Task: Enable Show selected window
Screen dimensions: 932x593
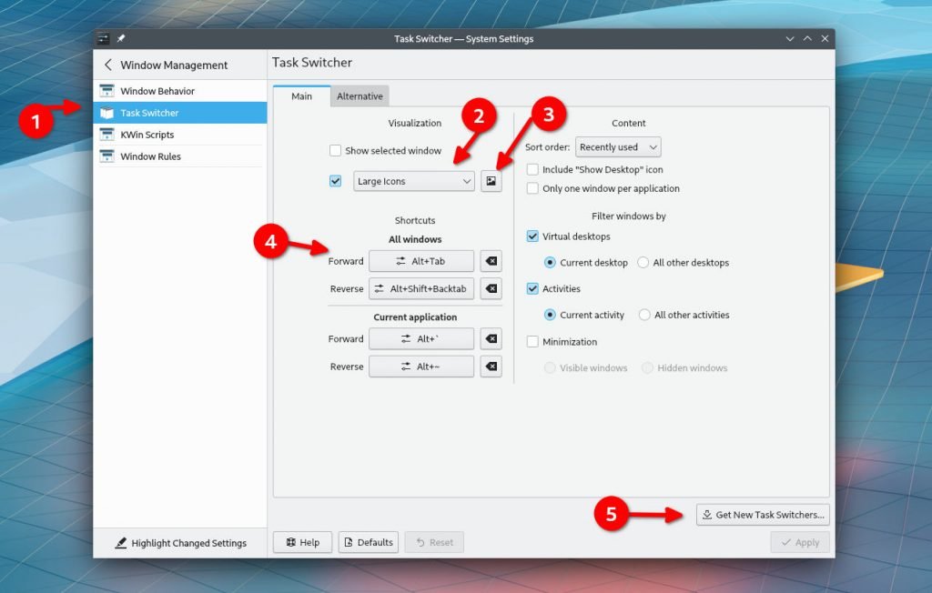Action: tap(335, 150)
